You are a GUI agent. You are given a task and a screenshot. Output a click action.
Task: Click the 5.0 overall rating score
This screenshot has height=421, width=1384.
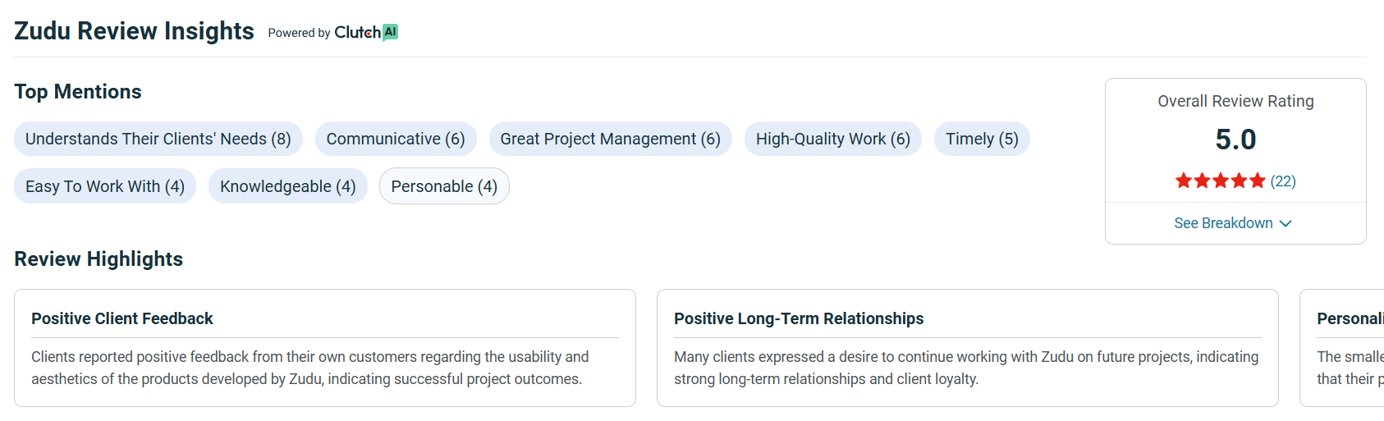click(x=1235, y=140)
